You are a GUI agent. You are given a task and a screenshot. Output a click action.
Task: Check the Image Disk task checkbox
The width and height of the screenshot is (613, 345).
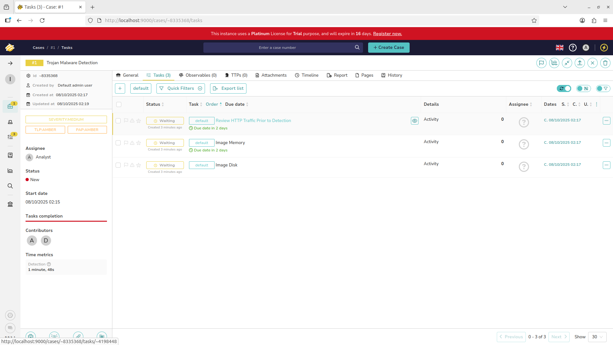[x=118, y=165]
